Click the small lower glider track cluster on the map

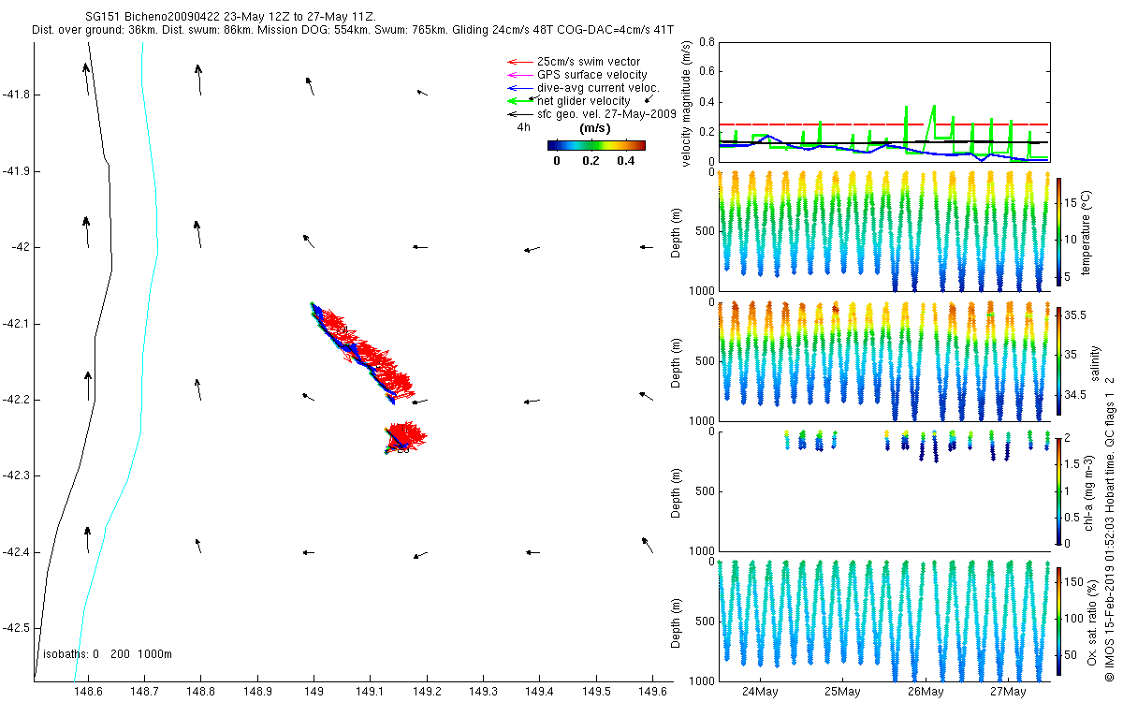[x=404, y=438]
